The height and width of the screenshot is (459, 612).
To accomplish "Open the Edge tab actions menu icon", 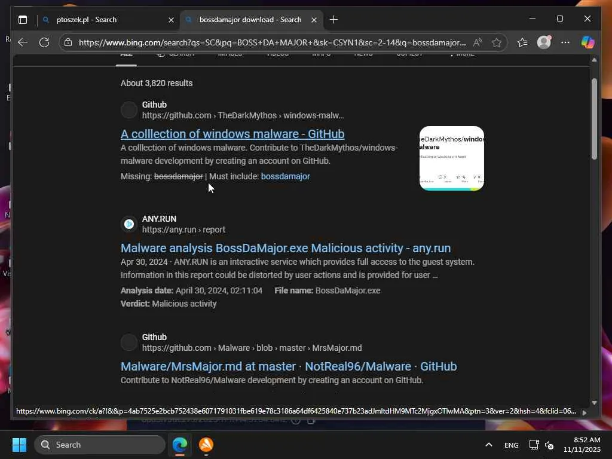I will point(23,20).
